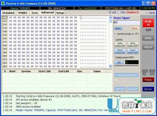This screenshot has width=157, height=116.
Task: Click the Boot column header
Action: coord(12,71)
